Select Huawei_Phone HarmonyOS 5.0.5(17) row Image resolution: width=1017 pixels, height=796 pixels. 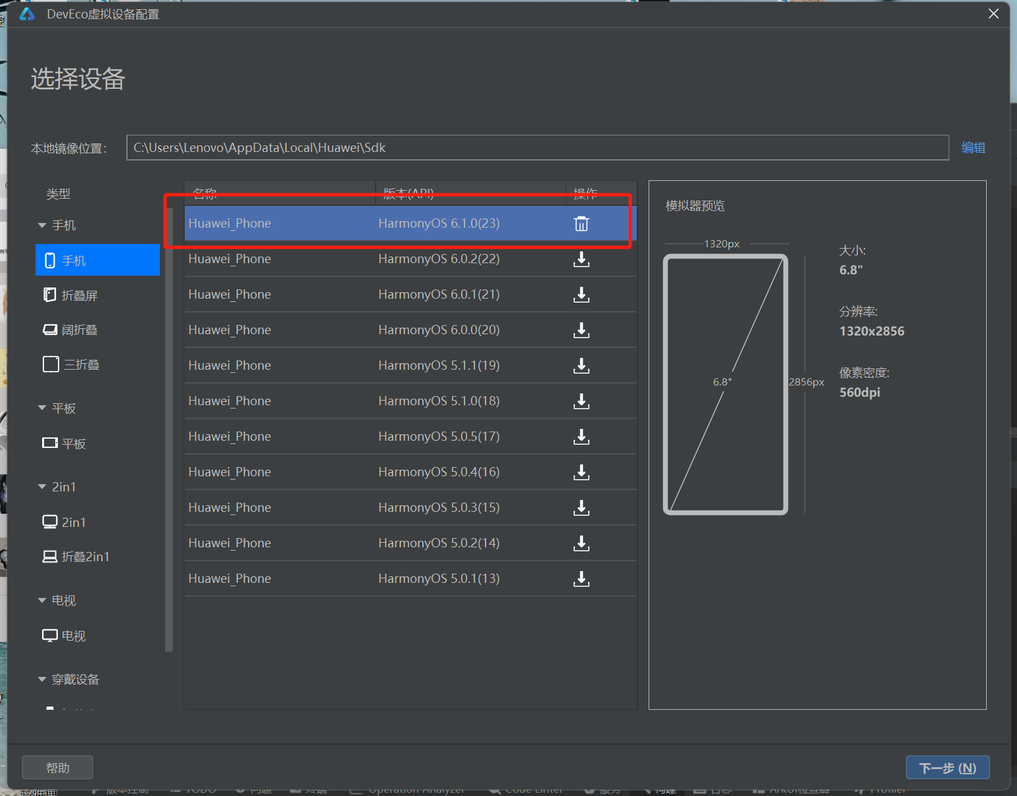point(410,437)
